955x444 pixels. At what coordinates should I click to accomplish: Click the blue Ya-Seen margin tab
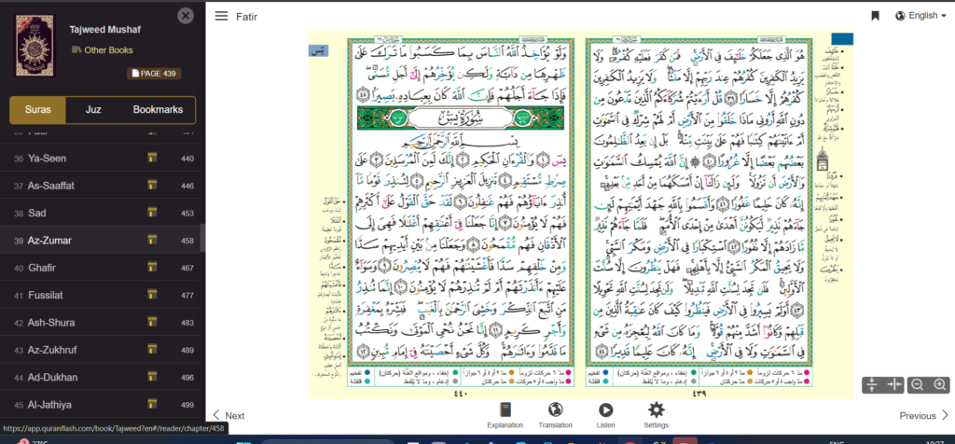(x=318, y=51)
